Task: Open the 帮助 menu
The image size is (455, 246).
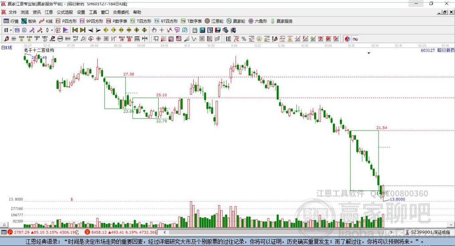Action: coord(137,12)
